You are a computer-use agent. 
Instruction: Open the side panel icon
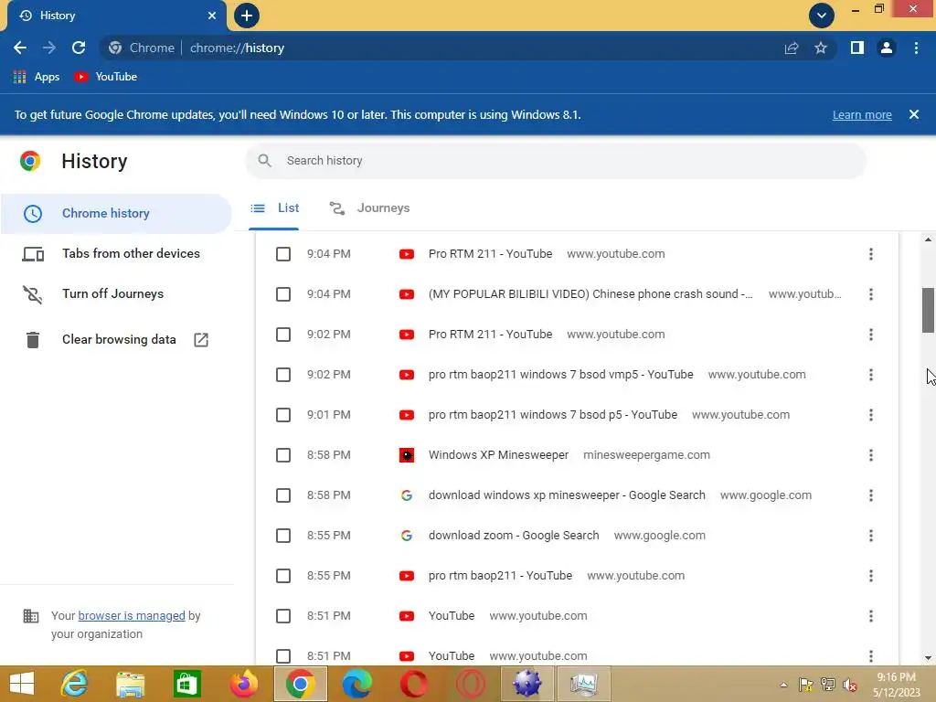[857, 48]
